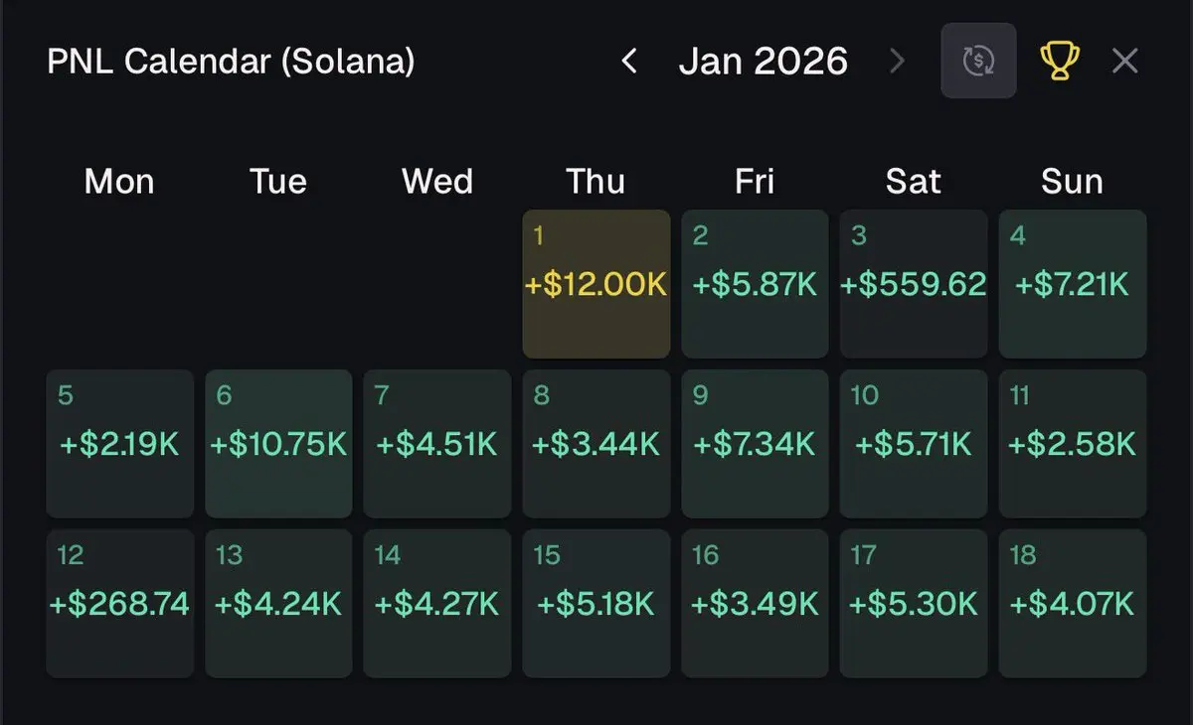Go to the next month
1193x725 pixels.
(897, 62)
